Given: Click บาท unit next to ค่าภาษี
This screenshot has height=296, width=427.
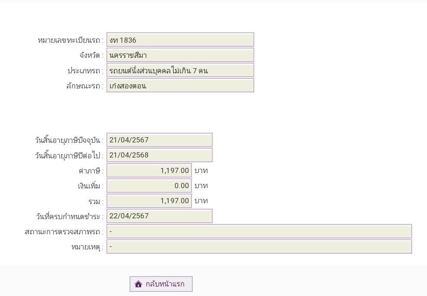Looking at the screenshot, I should [201, 171].
